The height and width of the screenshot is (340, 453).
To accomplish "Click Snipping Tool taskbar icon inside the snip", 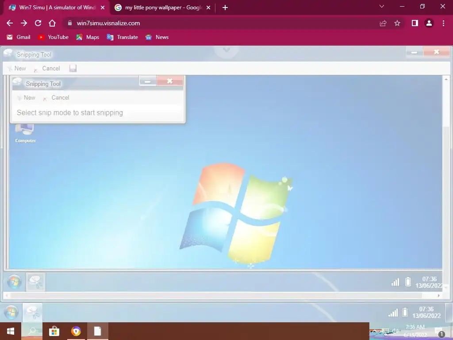I will (x=35, y=282).
